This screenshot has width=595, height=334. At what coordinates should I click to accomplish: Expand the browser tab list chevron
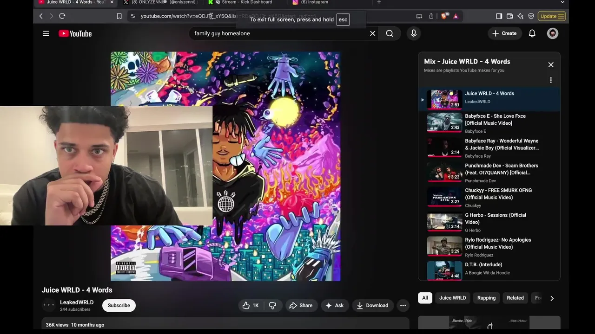[562, 2]
